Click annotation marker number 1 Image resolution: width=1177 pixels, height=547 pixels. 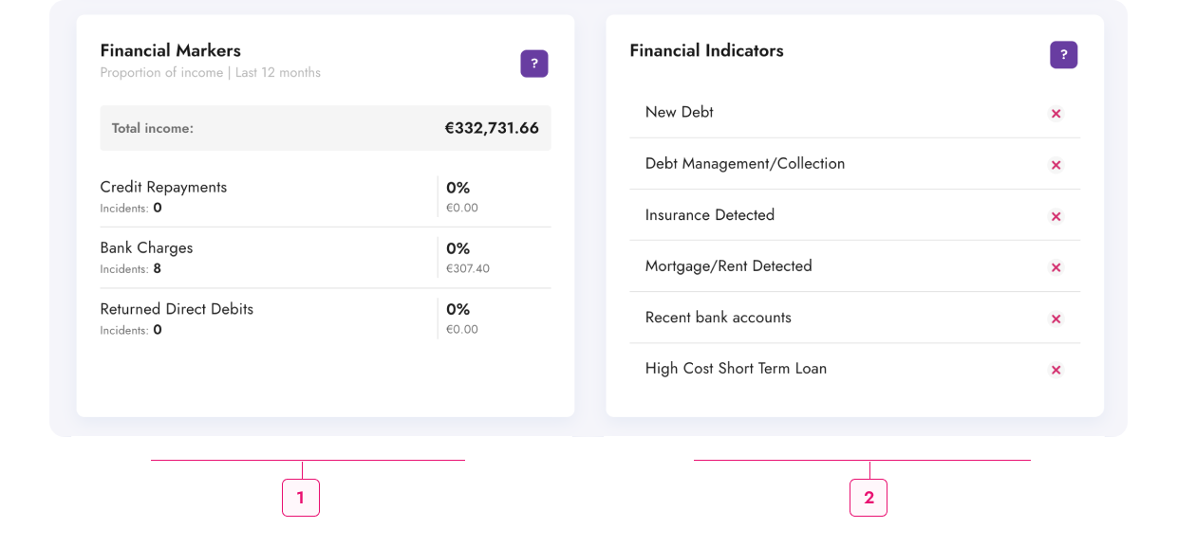(x=301, y=498)
